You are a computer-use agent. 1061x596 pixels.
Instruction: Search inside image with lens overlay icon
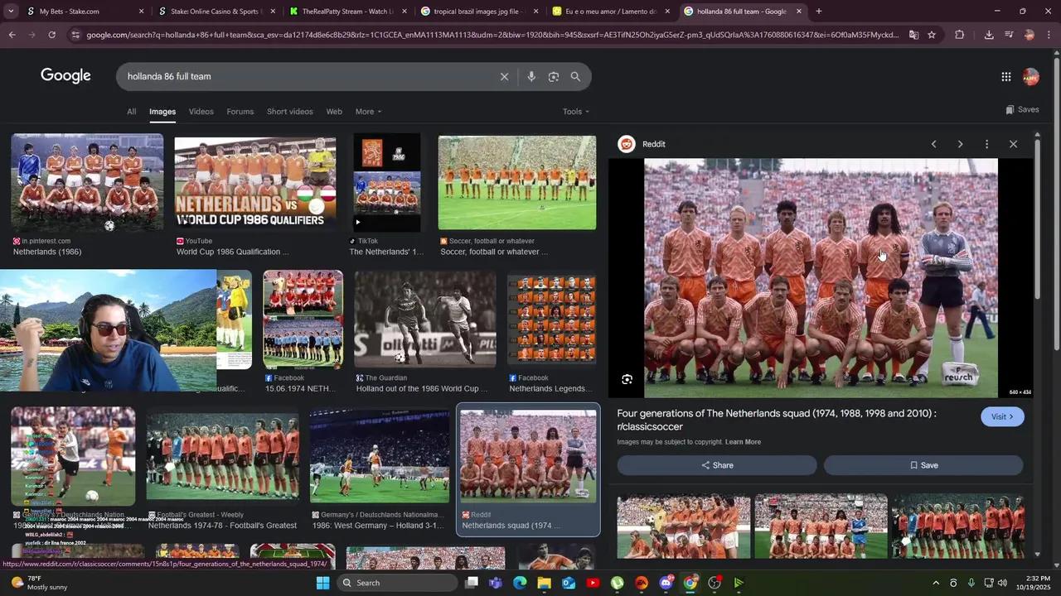click(627, 379)
